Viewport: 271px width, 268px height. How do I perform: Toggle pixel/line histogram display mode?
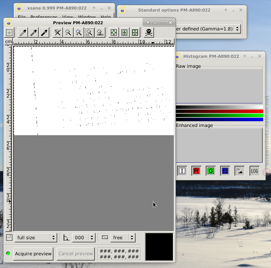pos(240,171)
